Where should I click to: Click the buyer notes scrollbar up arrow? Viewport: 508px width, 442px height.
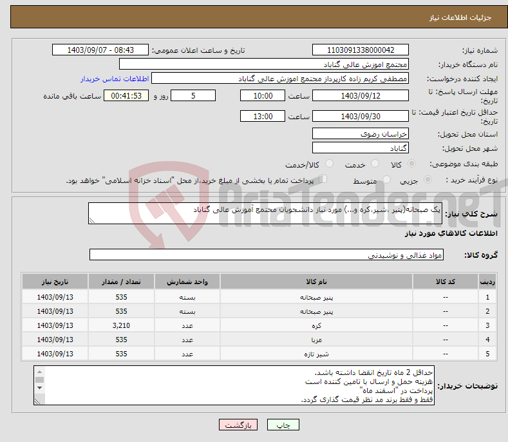39,372
